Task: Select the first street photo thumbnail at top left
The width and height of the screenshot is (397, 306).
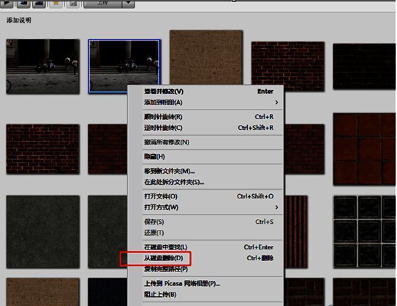Action: tap(43, 66)
